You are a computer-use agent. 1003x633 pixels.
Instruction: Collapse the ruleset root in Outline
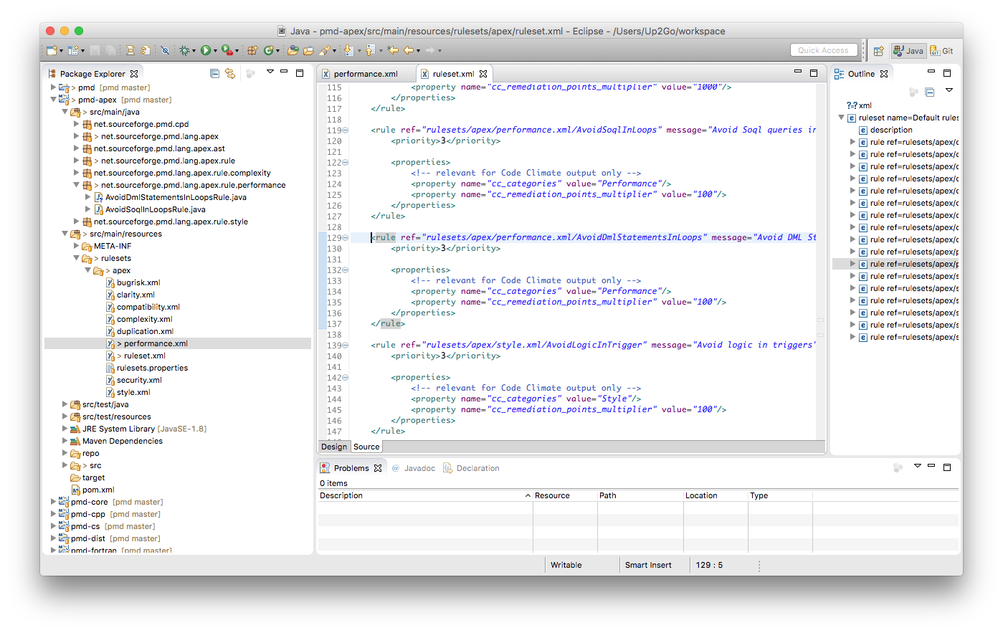coord(842,118)
